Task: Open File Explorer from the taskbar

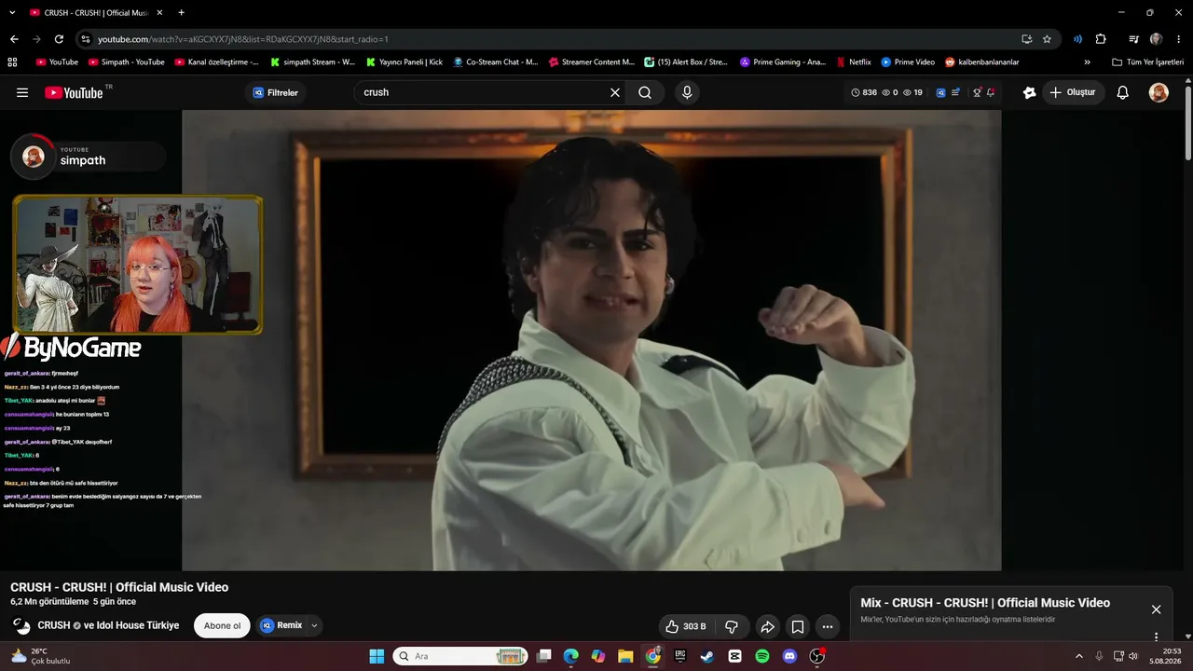Action: 625,656
